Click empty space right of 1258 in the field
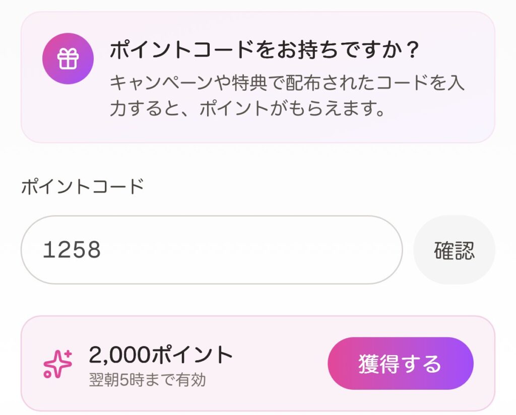The width and height of the screenshot is (516, 415). (x=252, y=250)
